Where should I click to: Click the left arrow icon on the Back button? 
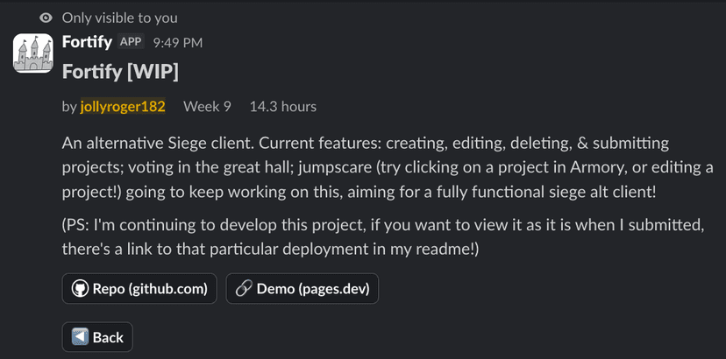pos(80,337)
